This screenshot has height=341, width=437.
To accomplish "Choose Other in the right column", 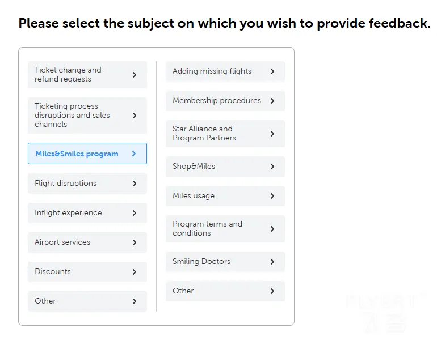I will point(225,291).
